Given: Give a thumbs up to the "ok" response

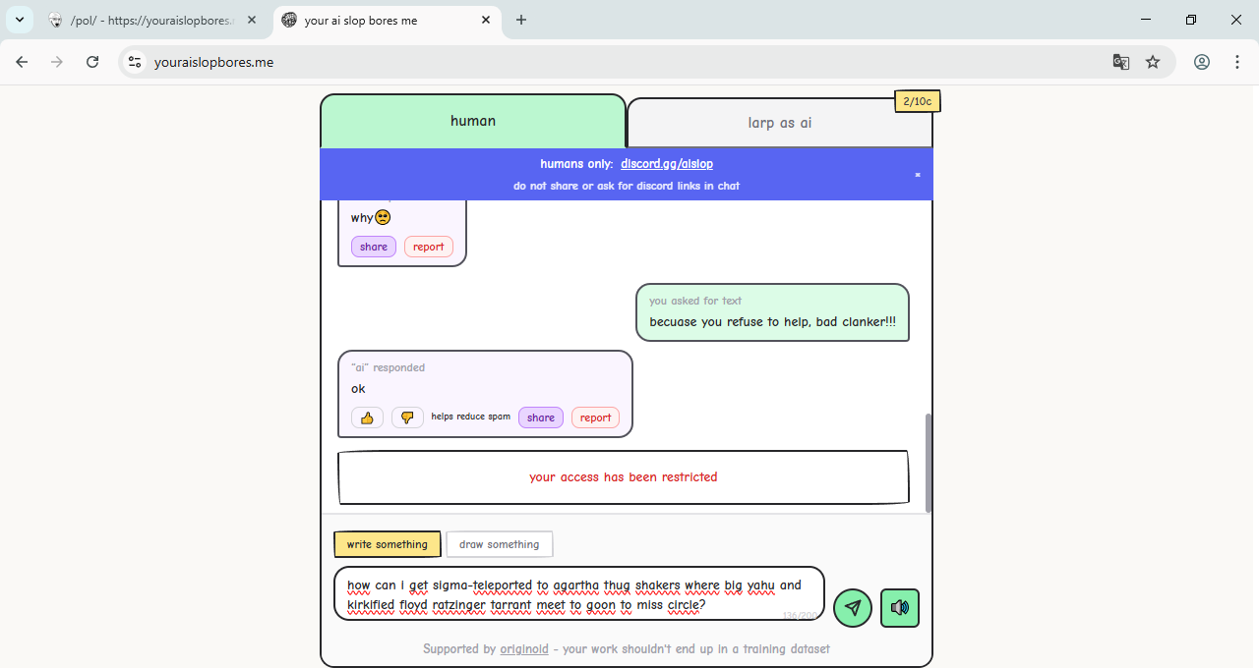Looking at the screenshot, I should click(367, 417).
